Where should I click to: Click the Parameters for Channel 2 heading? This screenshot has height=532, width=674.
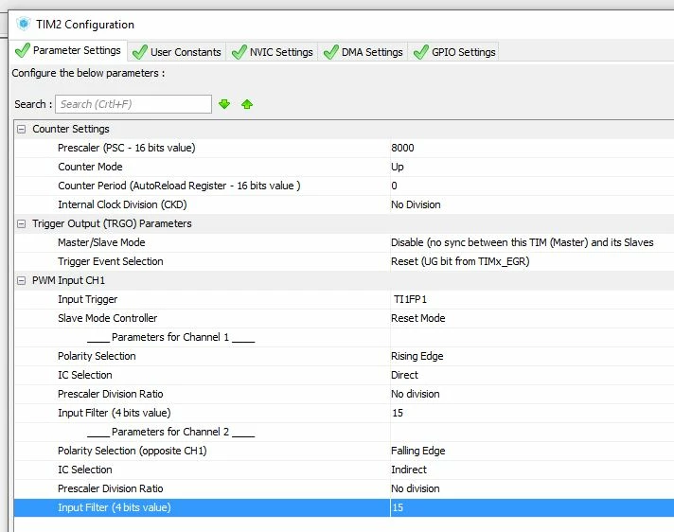(x=170, y=432)
